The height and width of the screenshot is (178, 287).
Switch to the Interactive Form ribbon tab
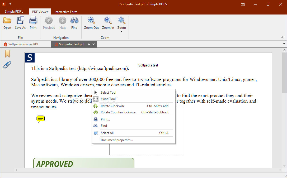(66, 12)
